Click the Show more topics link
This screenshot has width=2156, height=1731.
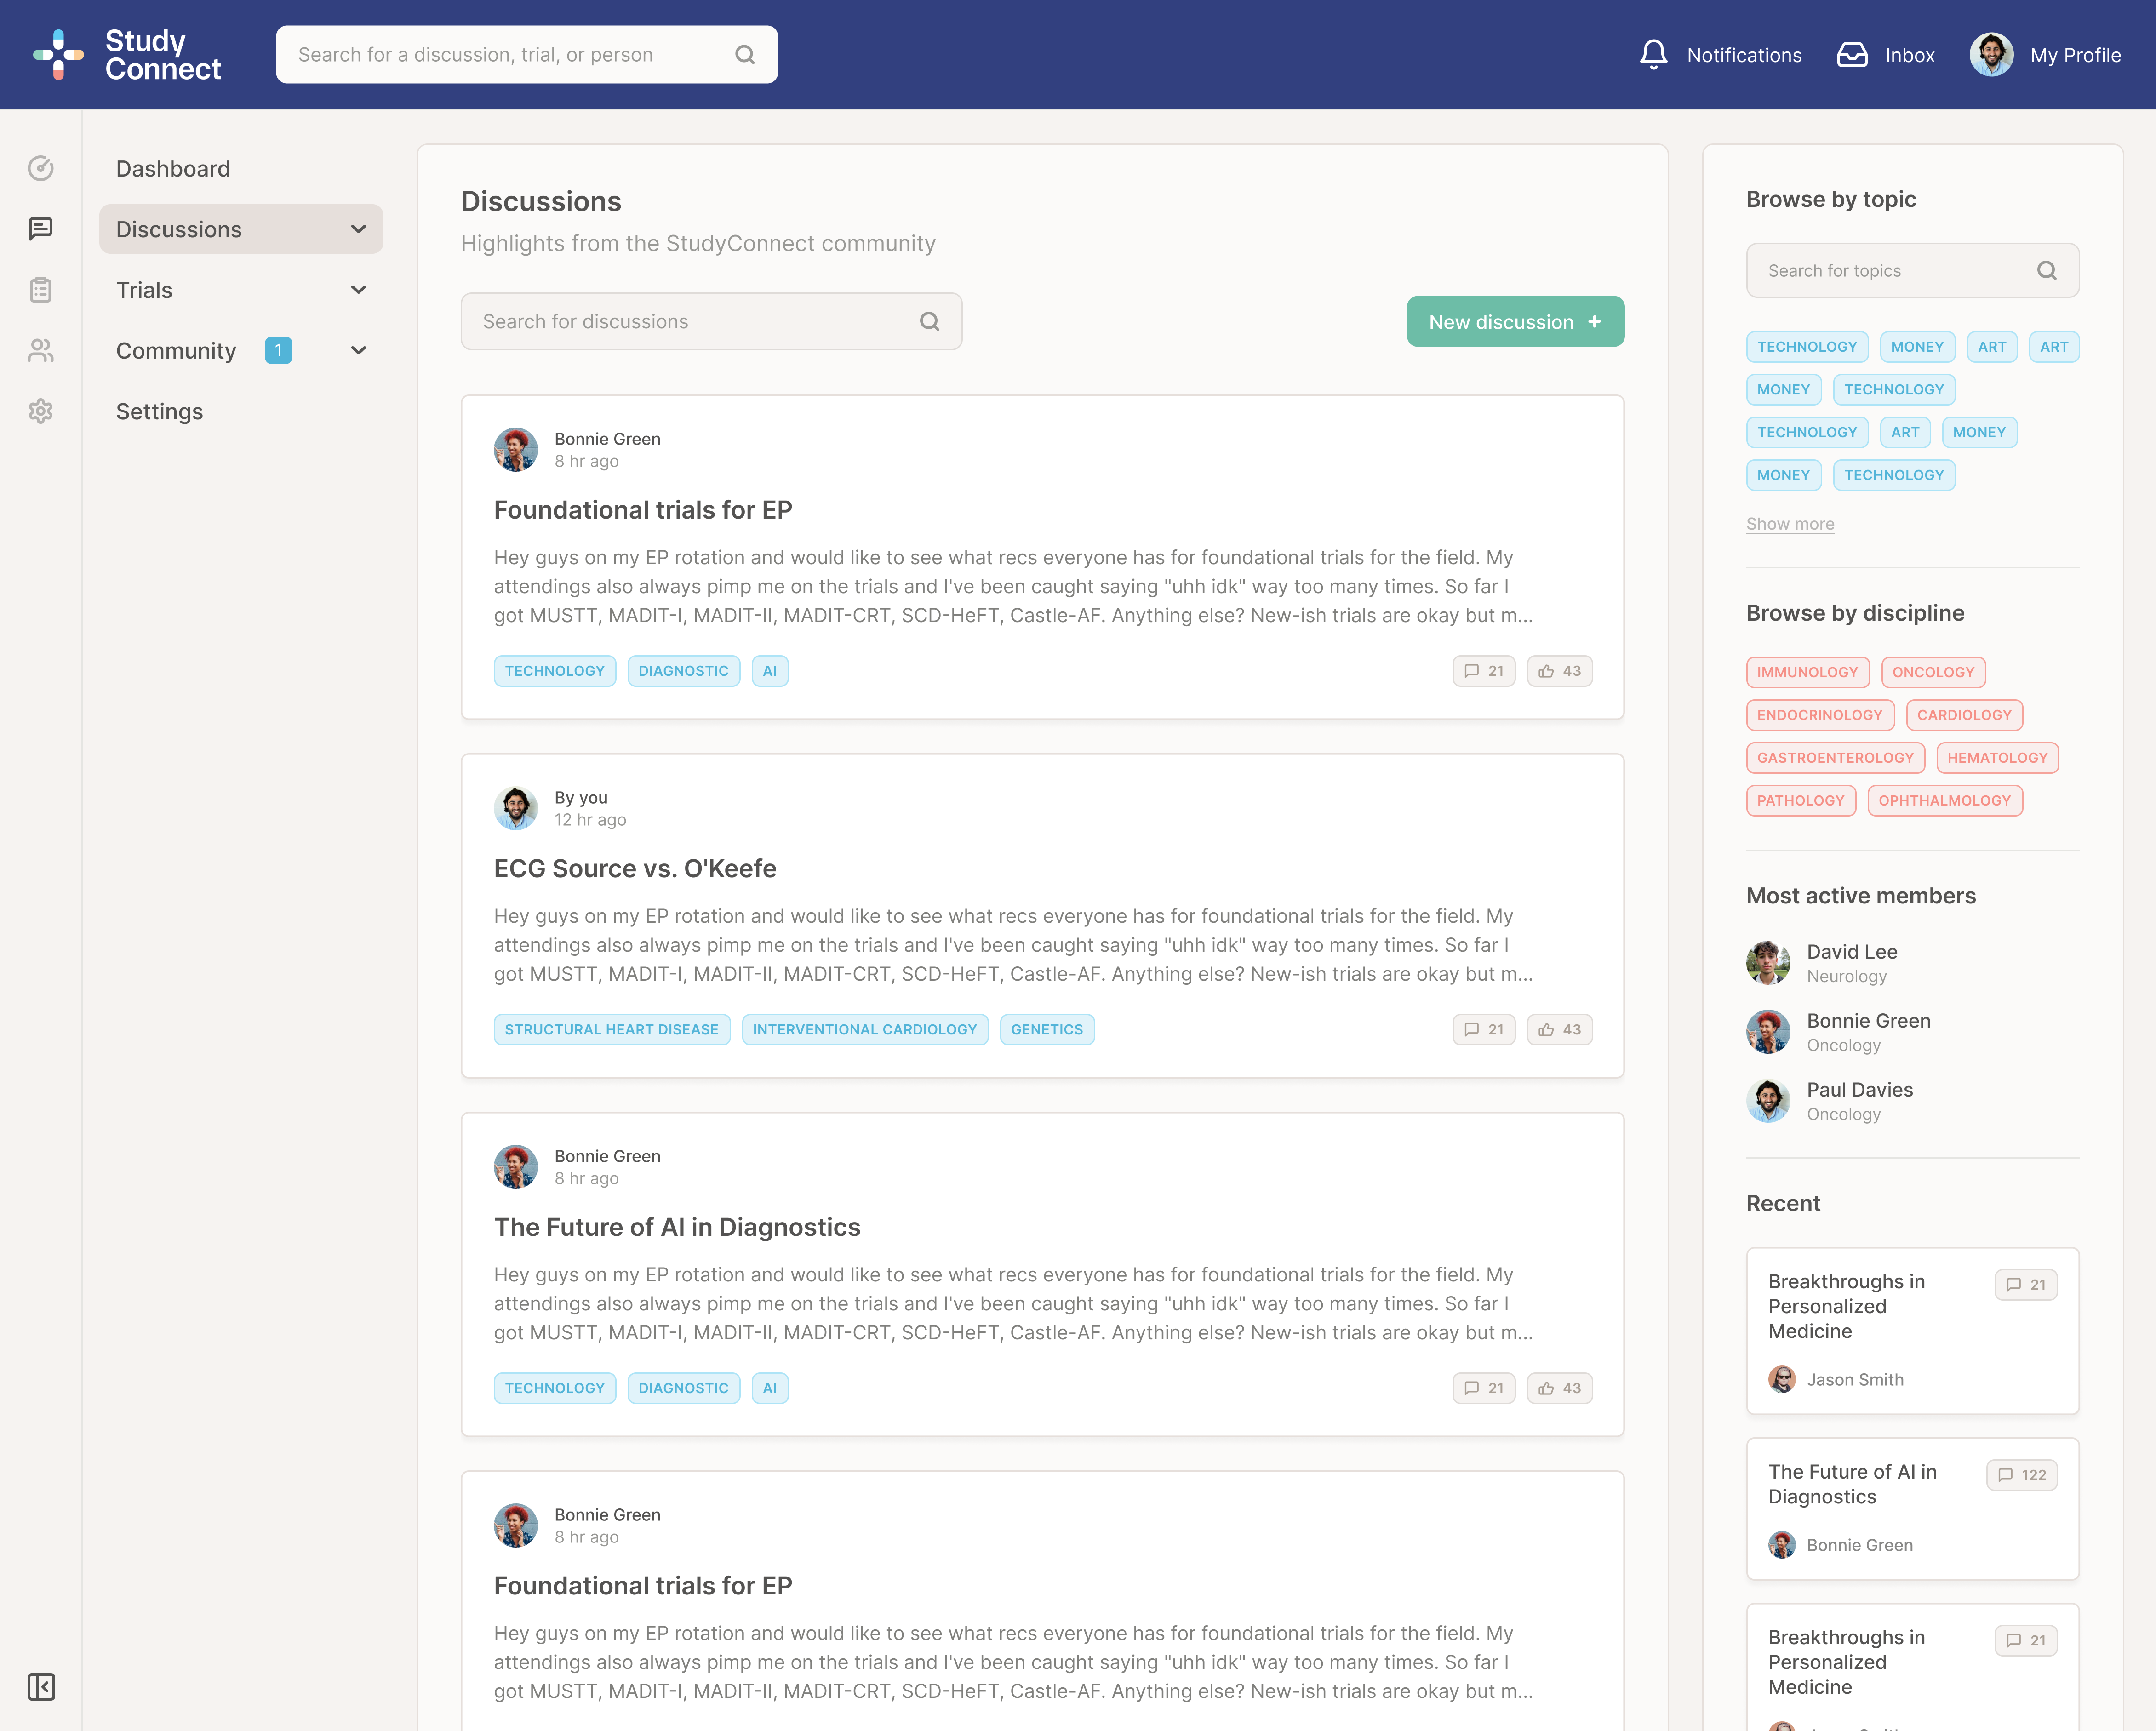pyautogui.click(x=1789, y=524)
